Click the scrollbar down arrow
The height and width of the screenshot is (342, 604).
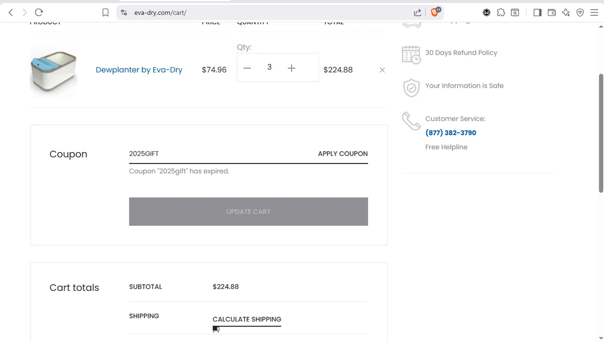pos(601,338)
